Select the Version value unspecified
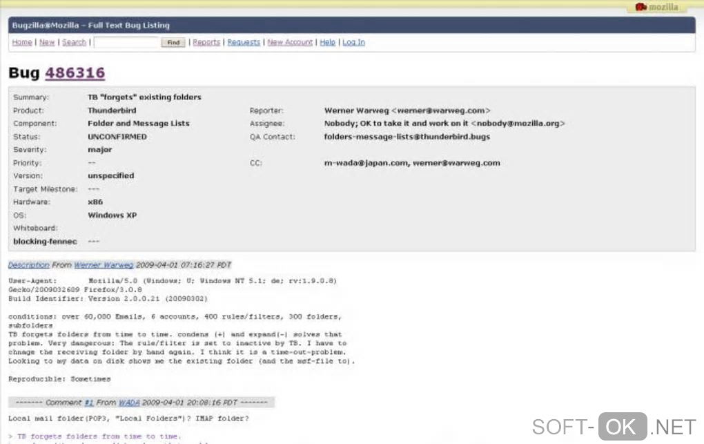This screenshot has height=444, width=704. pos(111,175)
